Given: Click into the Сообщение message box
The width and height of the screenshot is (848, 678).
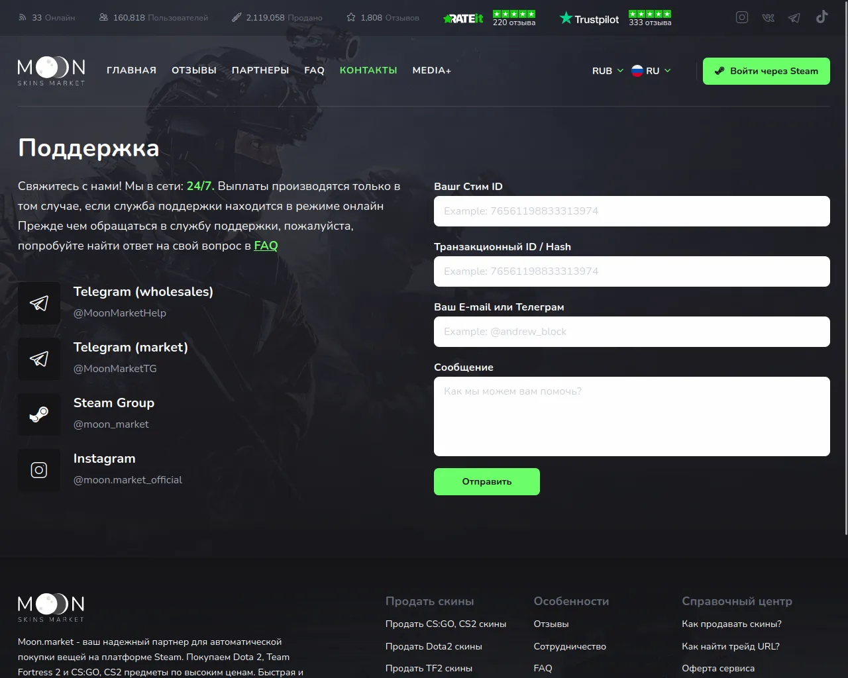Looking at the screenshot, I should (632, 416).
